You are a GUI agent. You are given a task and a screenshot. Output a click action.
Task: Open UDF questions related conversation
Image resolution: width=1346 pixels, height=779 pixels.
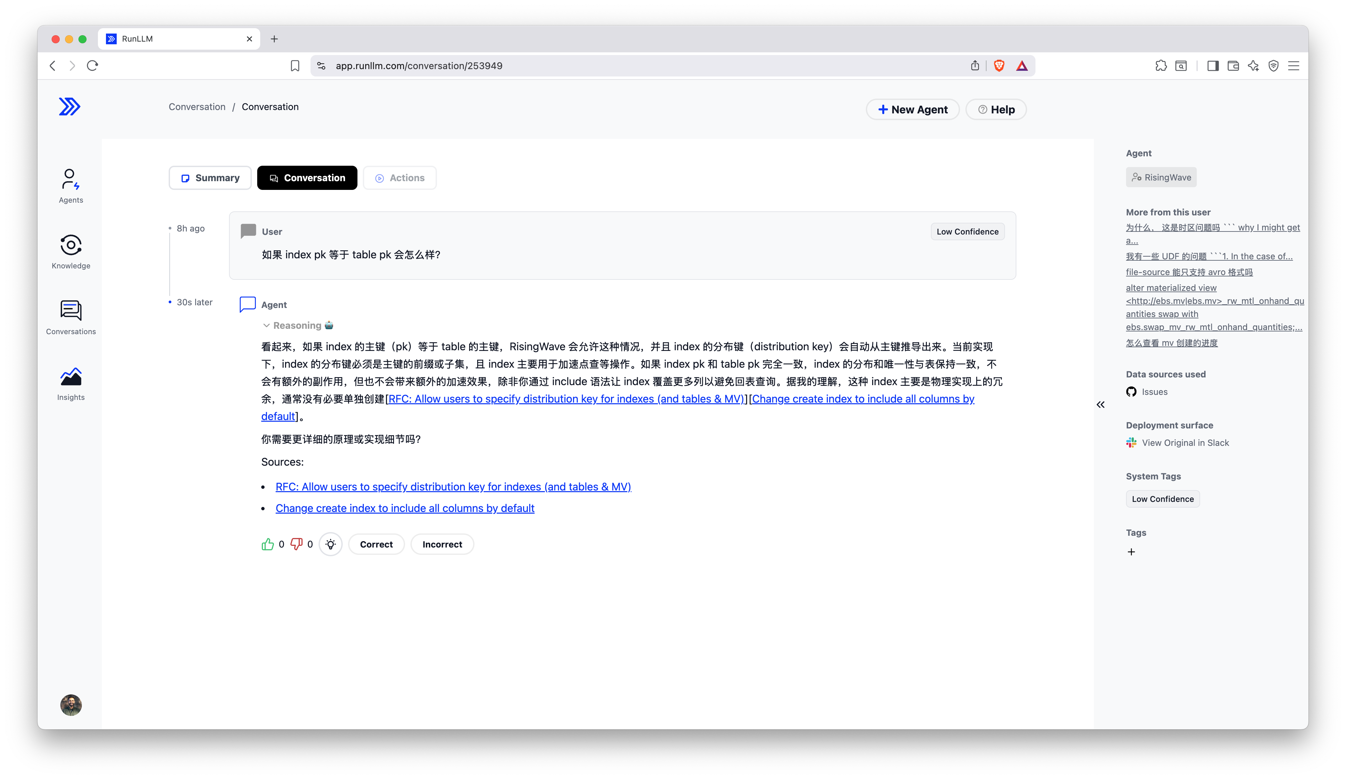click(1209, 256)
